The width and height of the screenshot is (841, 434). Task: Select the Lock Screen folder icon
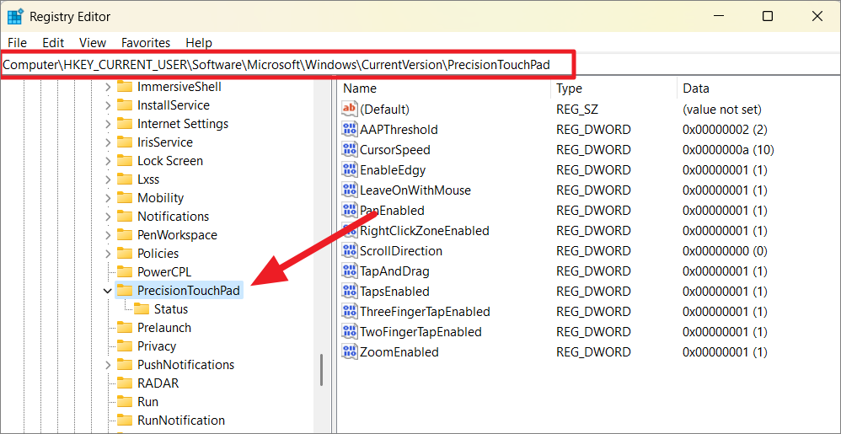point(125,161)
